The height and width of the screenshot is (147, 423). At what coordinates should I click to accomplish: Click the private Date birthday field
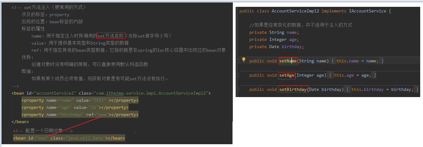coord(276,47)
